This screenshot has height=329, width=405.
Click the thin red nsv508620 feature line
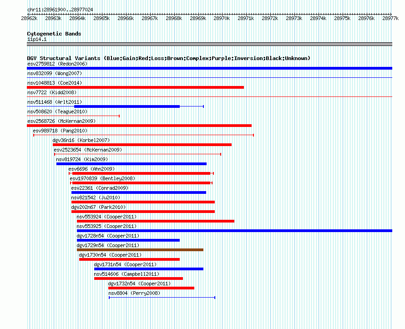point(73,116)
